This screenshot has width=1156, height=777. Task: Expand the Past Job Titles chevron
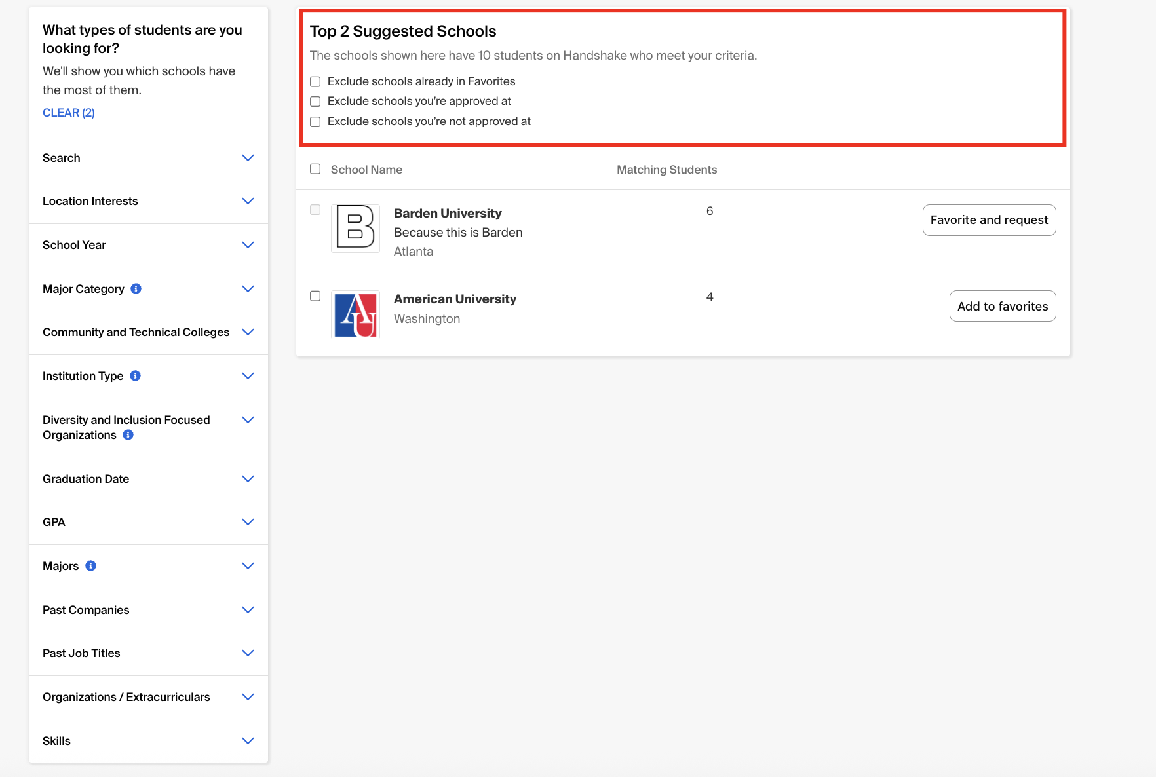[x=248, y=653]
